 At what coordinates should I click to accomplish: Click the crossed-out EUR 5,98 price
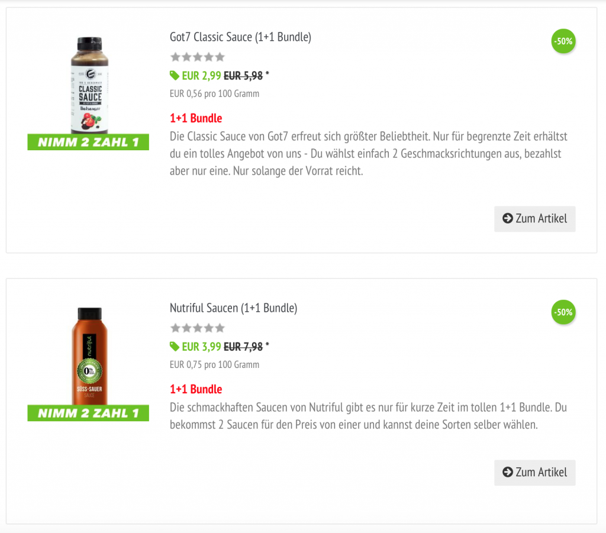[243, 76]
